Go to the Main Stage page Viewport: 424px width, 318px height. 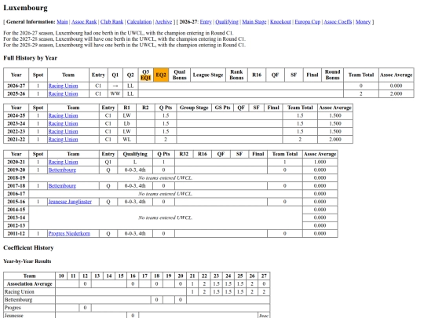254,22
